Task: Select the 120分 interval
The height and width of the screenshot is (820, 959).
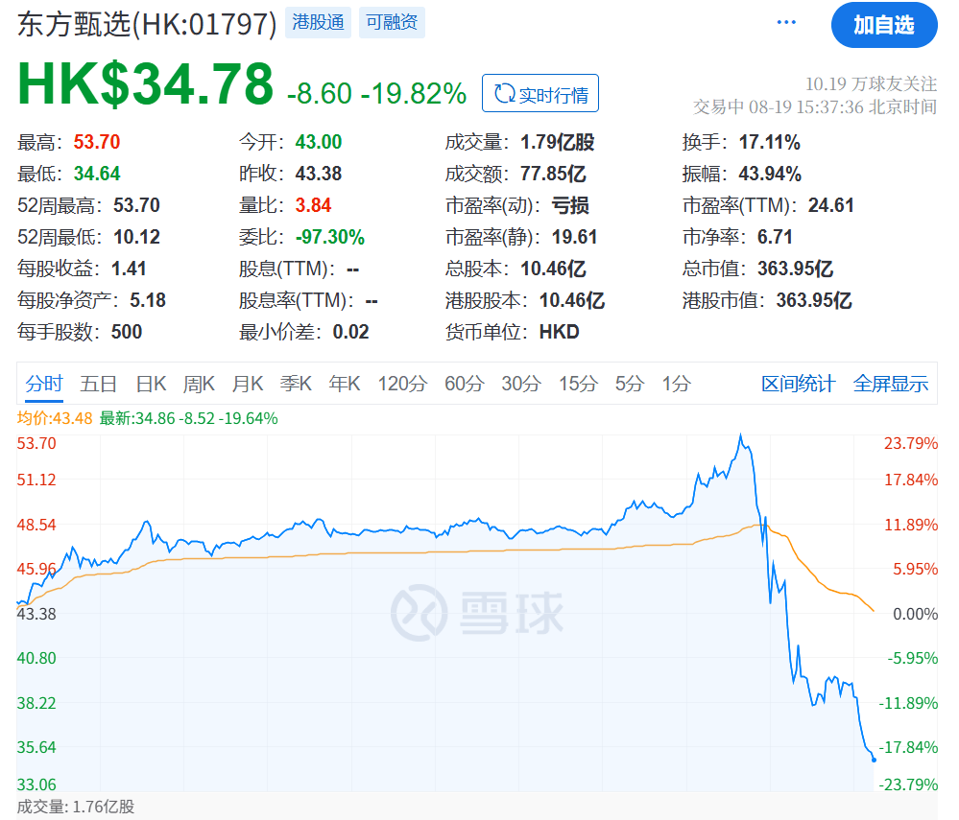Action: click(403, 384)
